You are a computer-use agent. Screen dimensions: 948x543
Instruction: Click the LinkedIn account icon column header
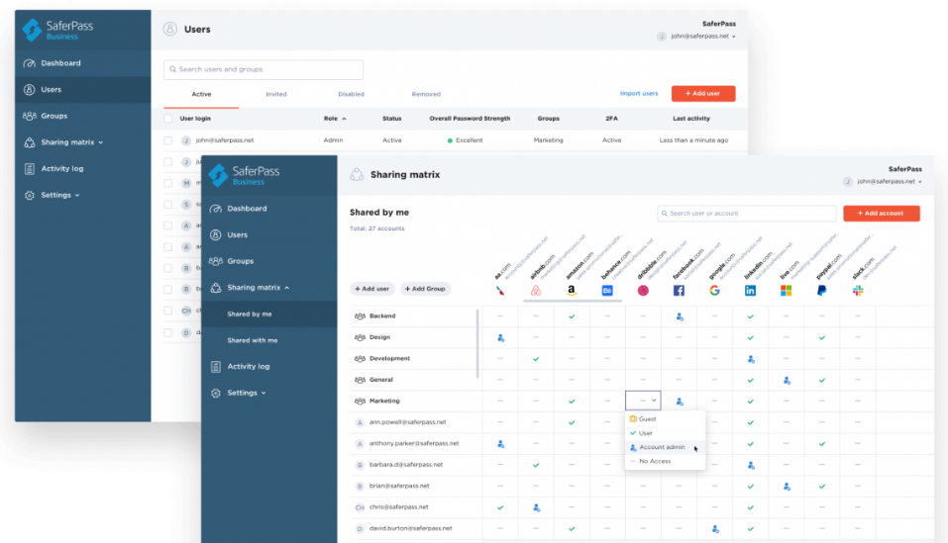click(x=750, y=291)
